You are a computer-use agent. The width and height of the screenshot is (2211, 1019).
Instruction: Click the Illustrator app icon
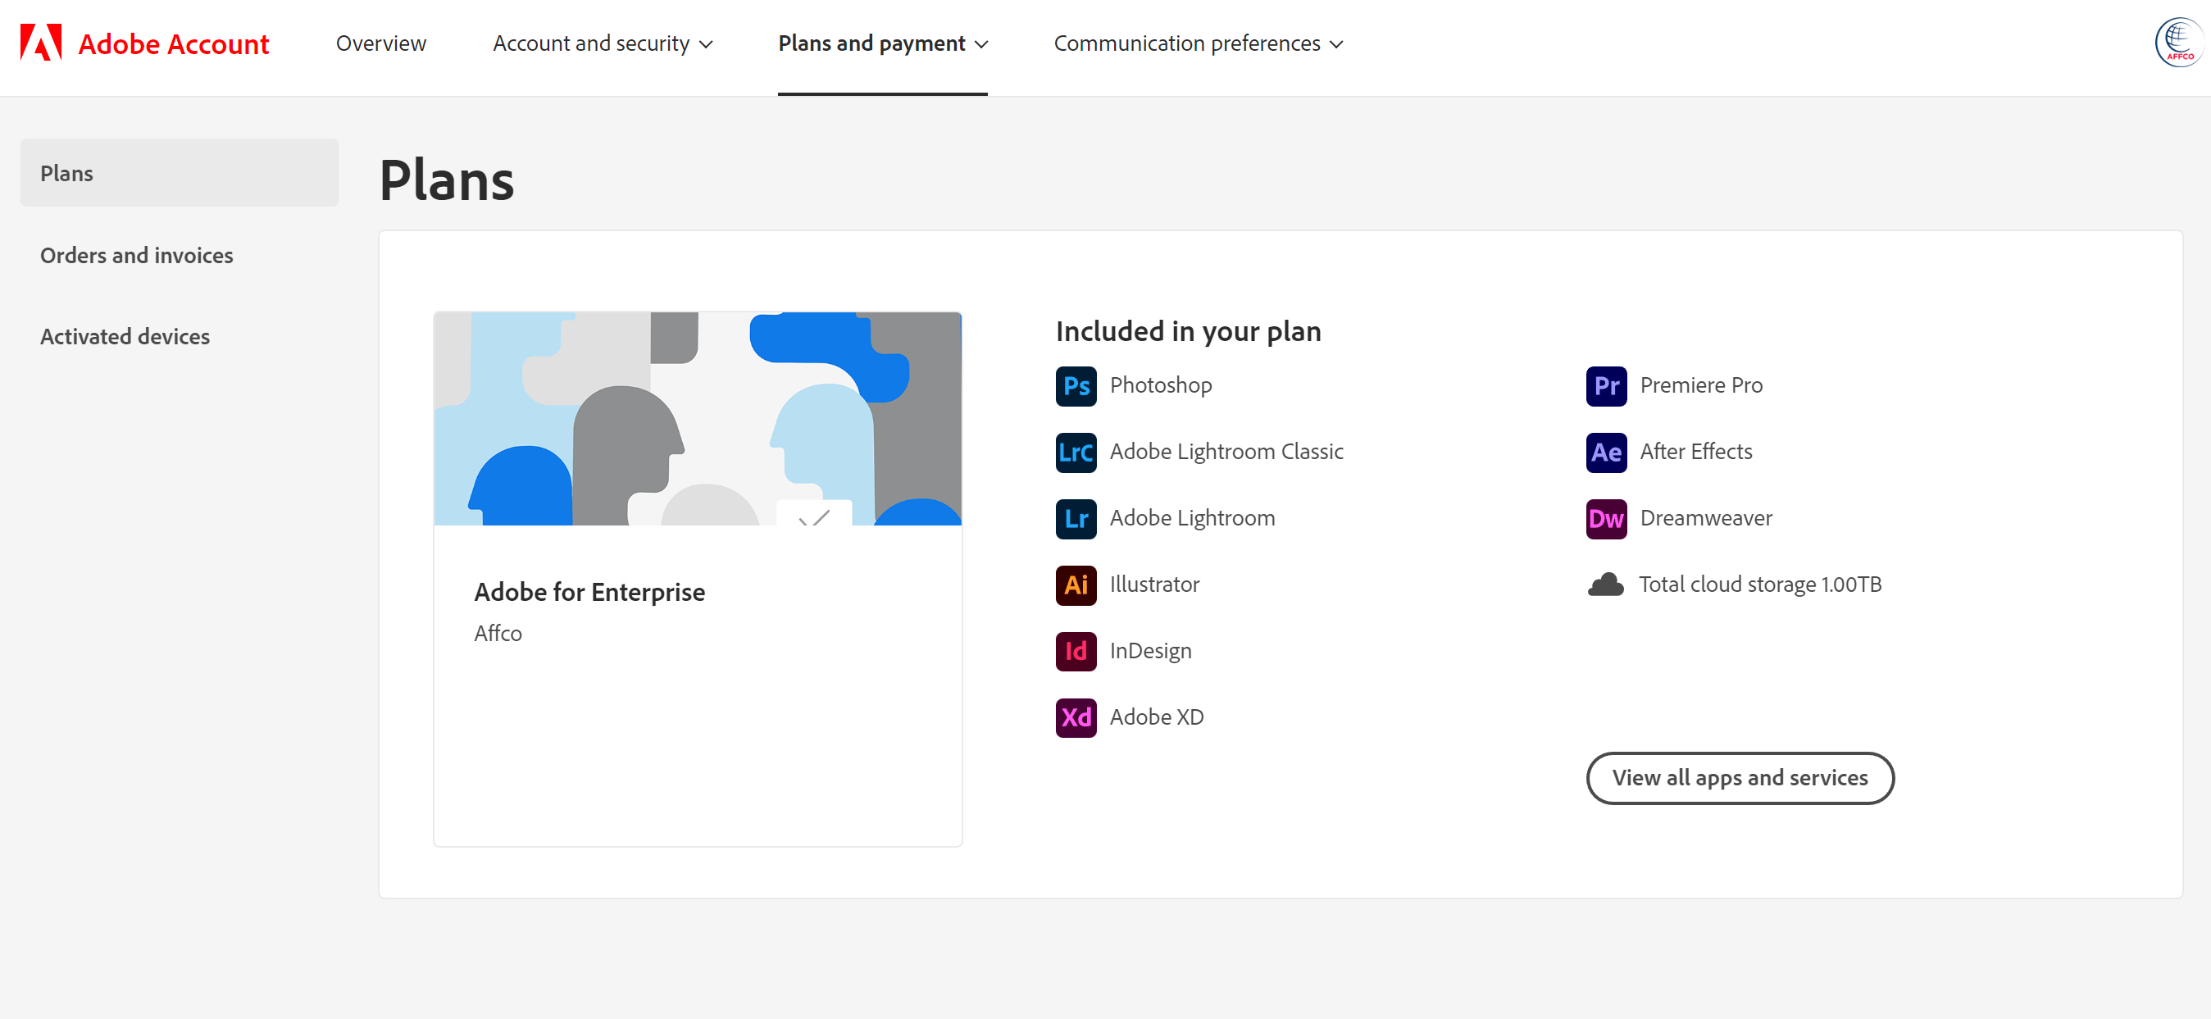pos(1075,584)
